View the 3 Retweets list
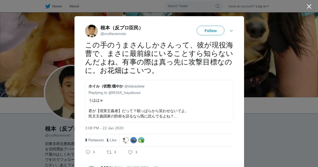The width and height of the screenshot is (318, 167). pyautogui.click(x=94, y=140)
